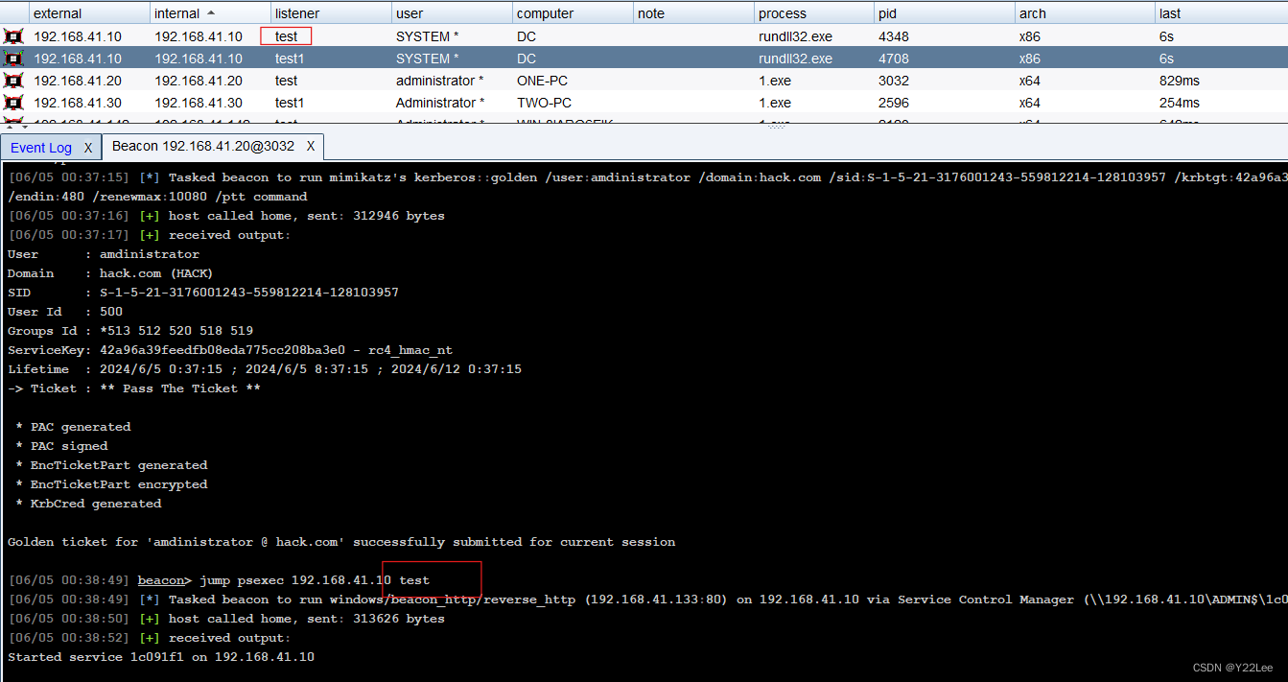
Task: Click listener cell 'test' in pid 4348 row
Action: pos(286,36)
